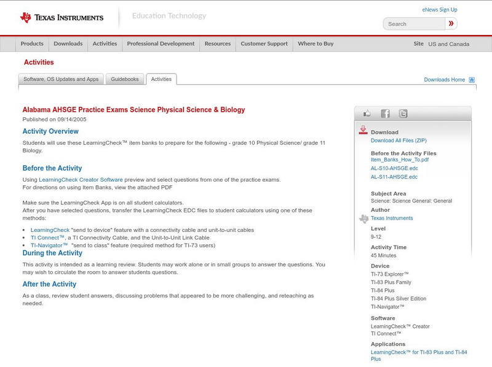Click the red Download arrow icon
492x367 pixels.
point(364,130)
